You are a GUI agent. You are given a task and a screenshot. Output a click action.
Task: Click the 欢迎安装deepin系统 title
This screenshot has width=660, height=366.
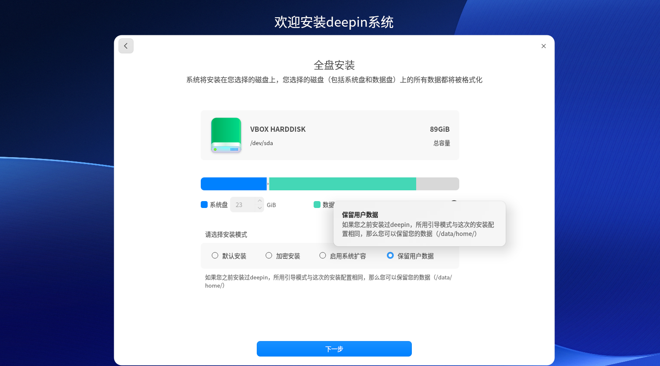334,22
